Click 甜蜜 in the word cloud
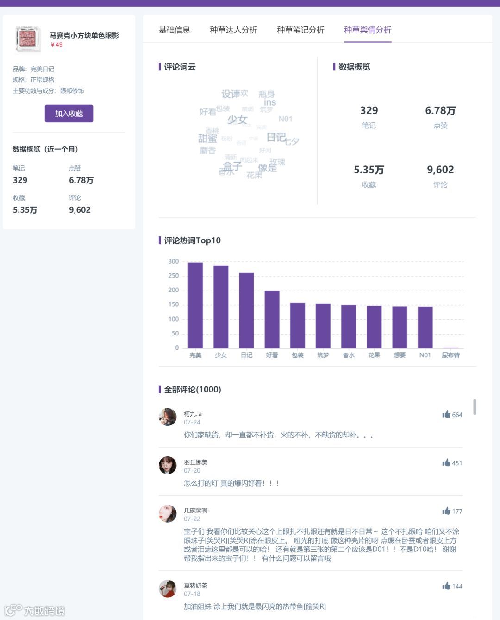Screen dimensions: 500x620 click(207, 139)
